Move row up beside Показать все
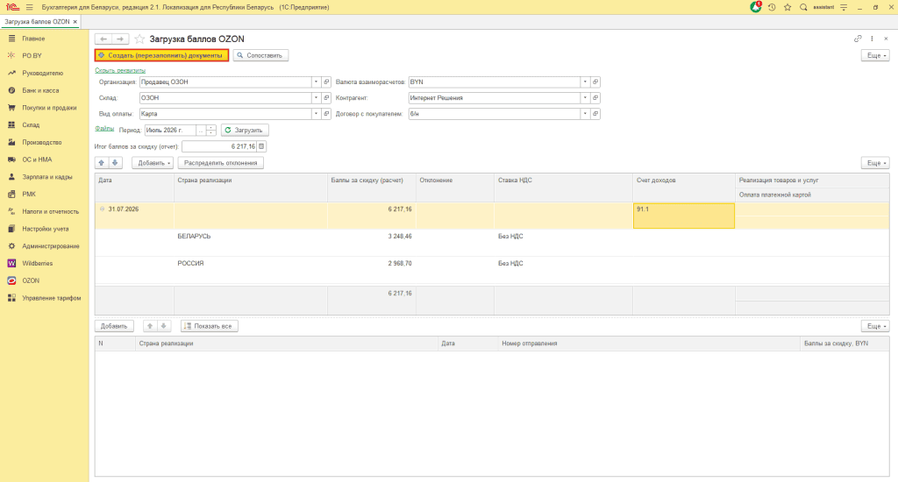Image resolution: width=898 pixels, height=482 pixels. pyautogui.click(x=149, y=326)
